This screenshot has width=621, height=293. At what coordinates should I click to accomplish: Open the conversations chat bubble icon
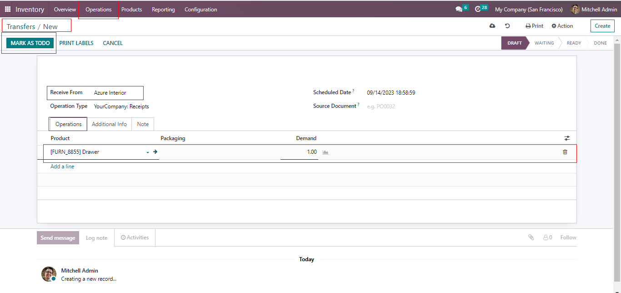coord(459,9)
